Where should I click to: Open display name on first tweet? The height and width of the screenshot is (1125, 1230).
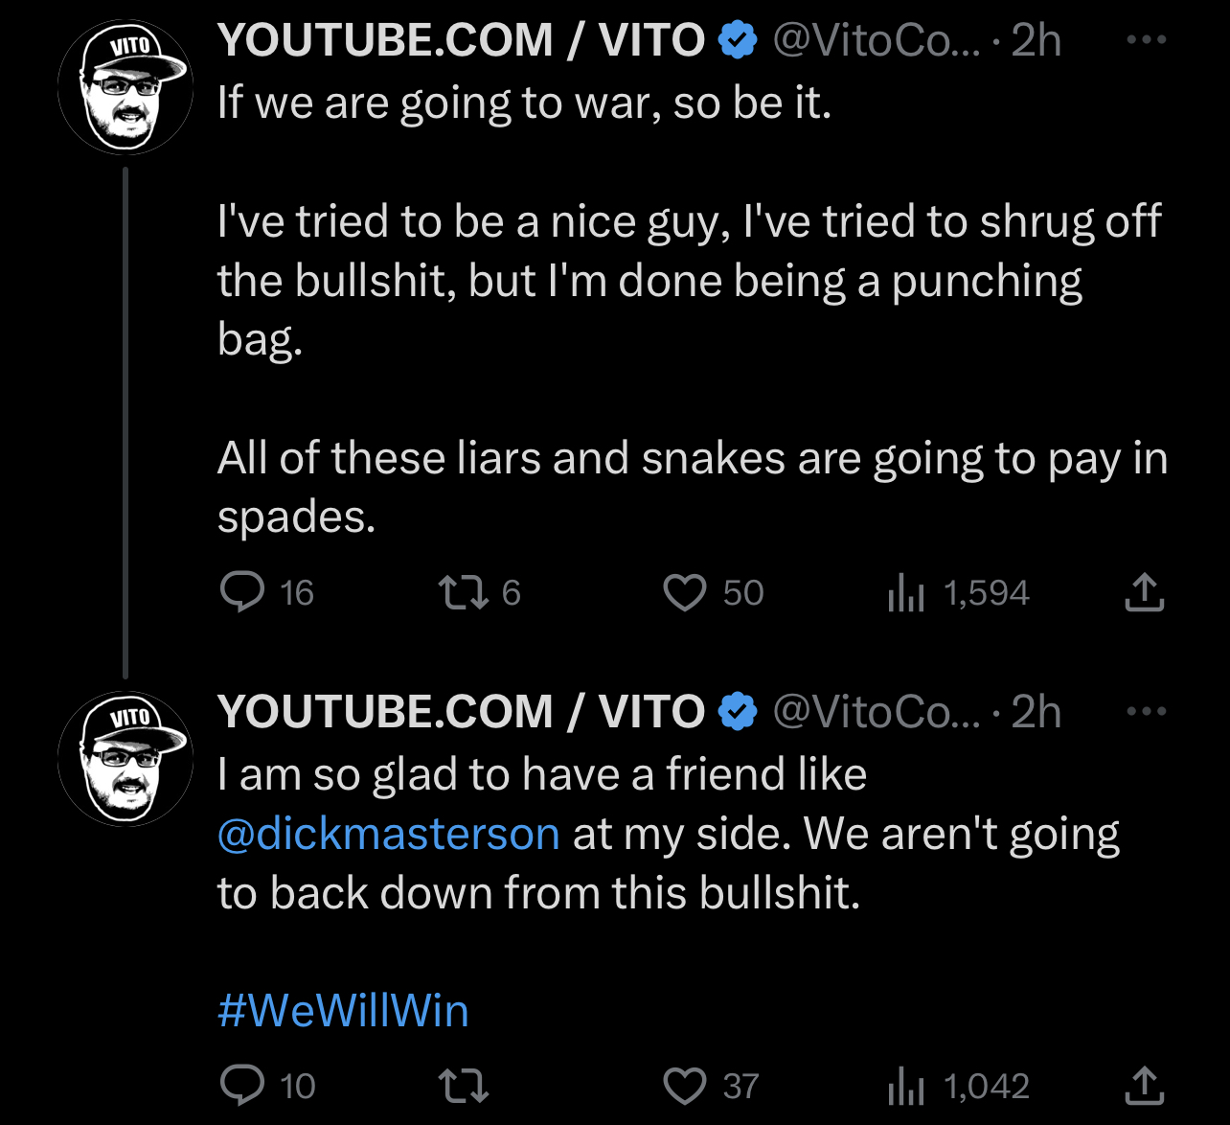[461, 40]
